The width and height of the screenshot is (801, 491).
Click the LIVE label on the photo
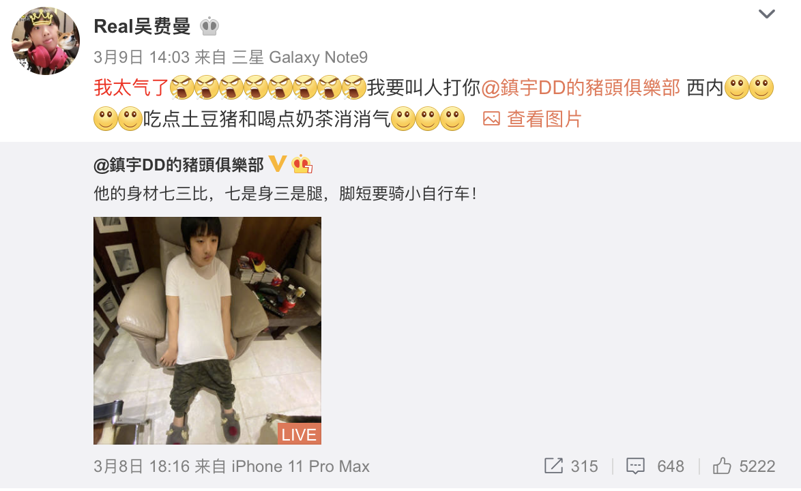click(x=300, y=434)
